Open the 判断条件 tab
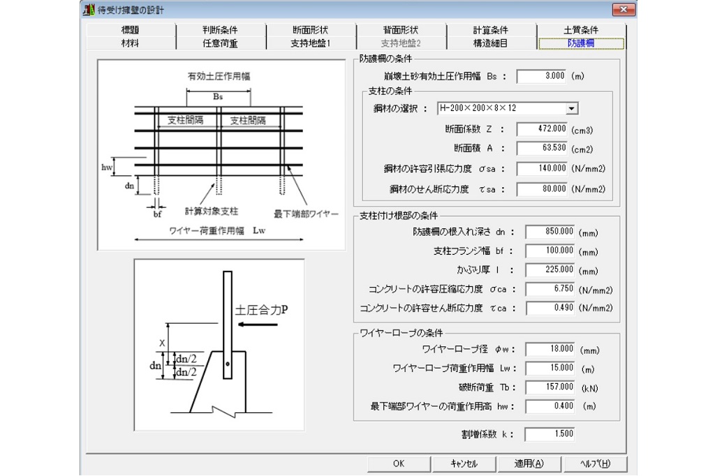The width and height of the screenshot is (715, 476). (220, 30)
